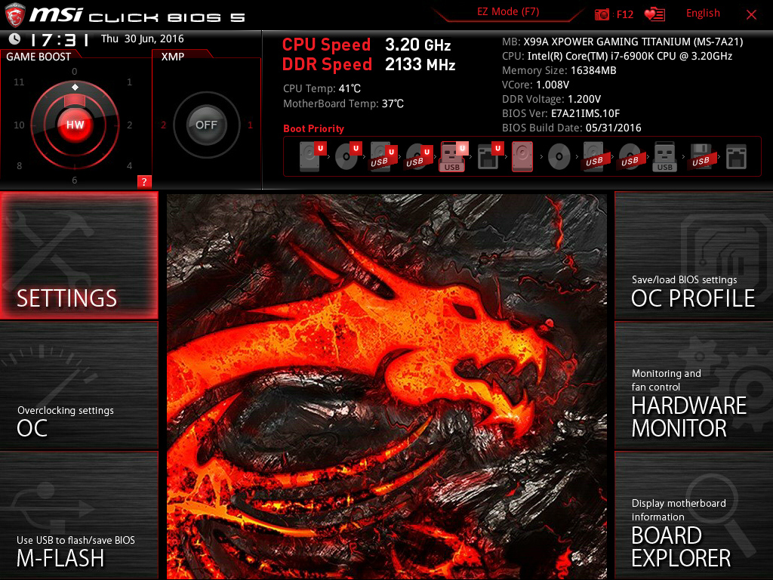
Task: Click MB: X99A XPOWER GAMING TITANIUM line
Action: point(622,42)
